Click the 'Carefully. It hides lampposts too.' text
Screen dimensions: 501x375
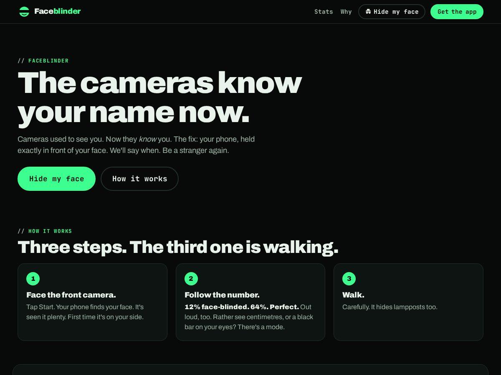(390, 307)
